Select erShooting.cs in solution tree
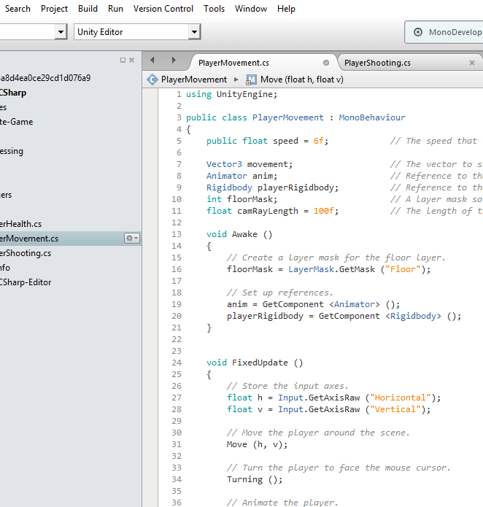The width and height of the screenshot is (483, 507). [26, 253]
